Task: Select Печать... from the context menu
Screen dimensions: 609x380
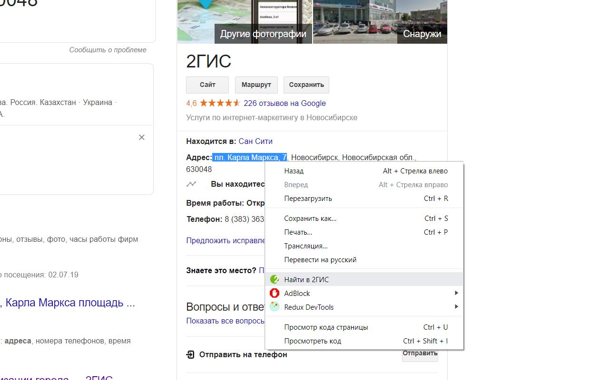Action: point(298,232)
